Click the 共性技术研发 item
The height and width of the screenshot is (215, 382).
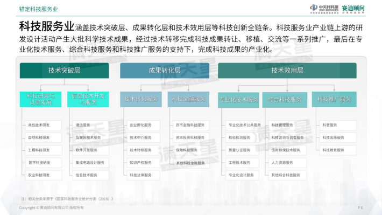(43, 125)
